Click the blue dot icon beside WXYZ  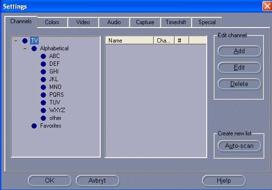point(43,110)
